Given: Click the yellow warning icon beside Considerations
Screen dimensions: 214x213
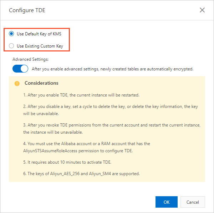Looking at the screenshot, I should [x=17, y=83].
